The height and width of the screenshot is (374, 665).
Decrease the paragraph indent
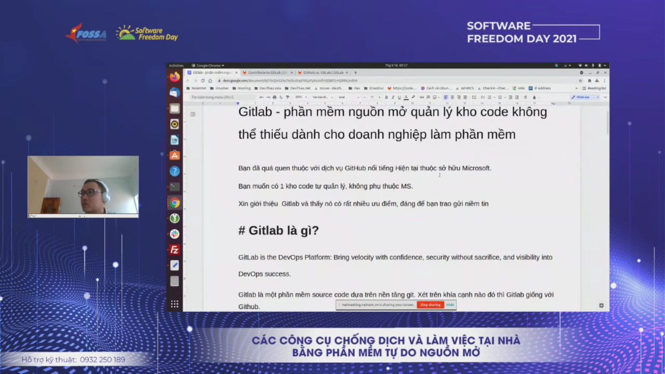coord(510,97)
